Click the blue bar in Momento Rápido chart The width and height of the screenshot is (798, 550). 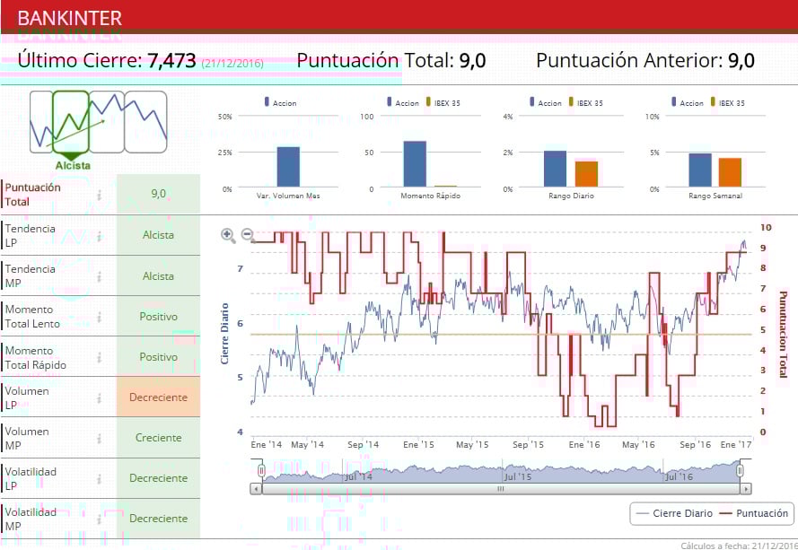click(415, 164)
